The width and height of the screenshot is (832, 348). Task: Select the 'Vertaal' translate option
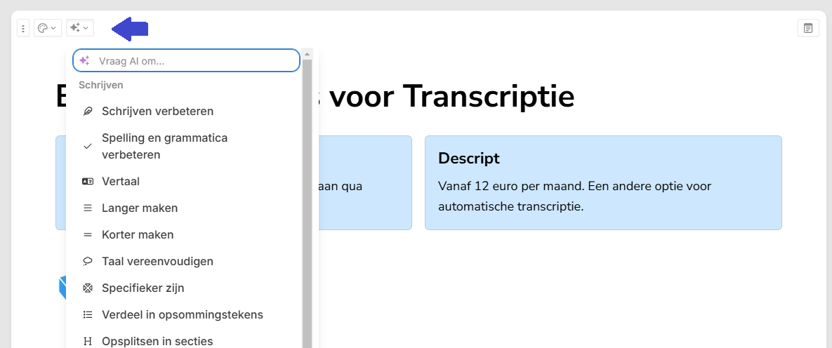point(121,182)
